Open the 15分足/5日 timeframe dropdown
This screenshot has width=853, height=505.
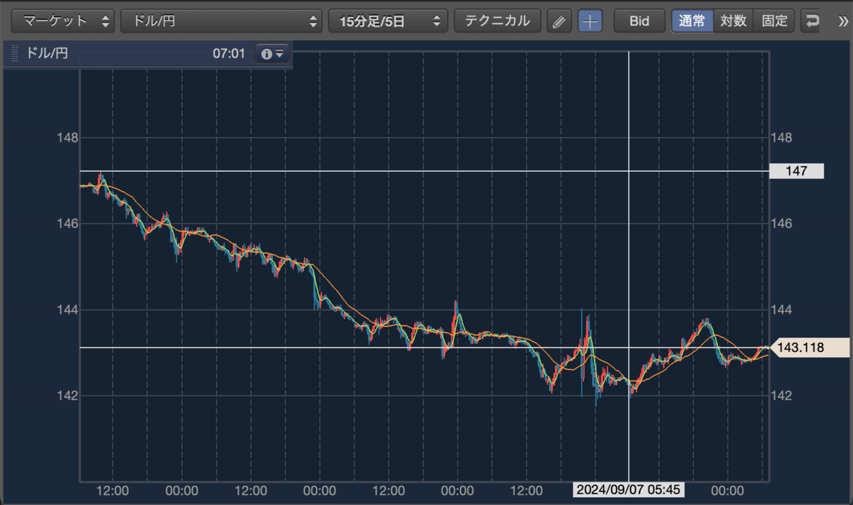click(387, 21)
